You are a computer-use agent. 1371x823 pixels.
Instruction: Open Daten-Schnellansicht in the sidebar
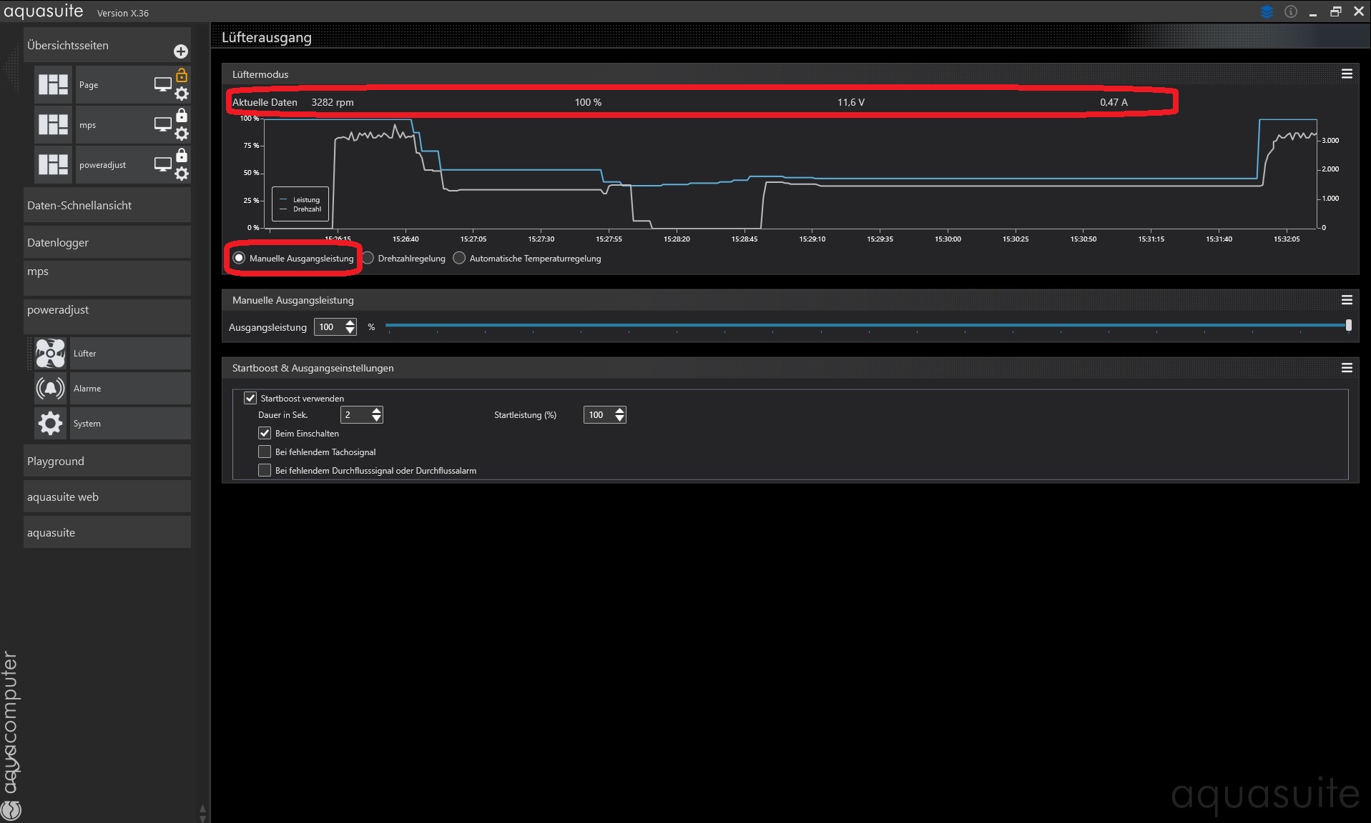pos(107,205)
